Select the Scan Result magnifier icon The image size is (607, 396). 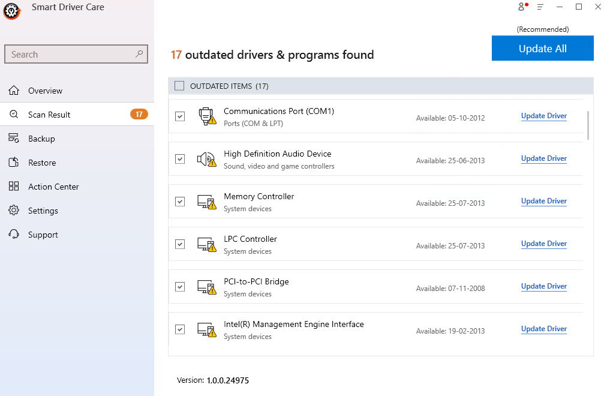click(x=13, y=114)
